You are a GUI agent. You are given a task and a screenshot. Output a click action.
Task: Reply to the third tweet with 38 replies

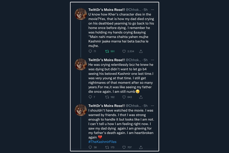click(90, 147)
